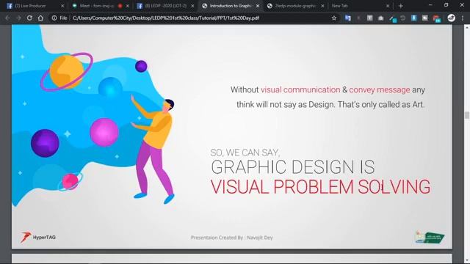Viewport: 470px width, 264px height.
Task: Open Chrome's three-dot menu
Action: [463, 18]
